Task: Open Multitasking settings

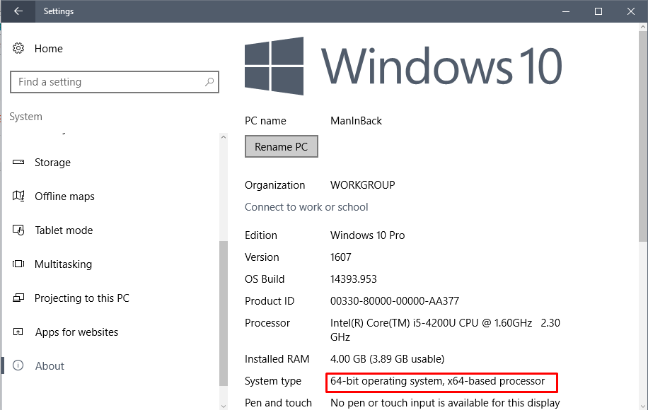Action: coord(63,264)
